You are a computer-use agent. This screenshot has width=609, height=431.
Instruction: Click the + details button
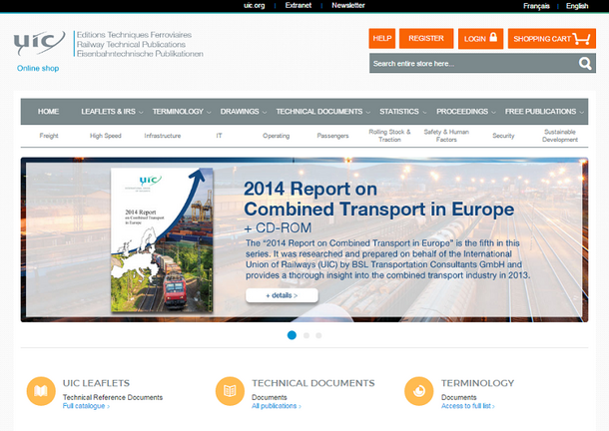point(282,295)
